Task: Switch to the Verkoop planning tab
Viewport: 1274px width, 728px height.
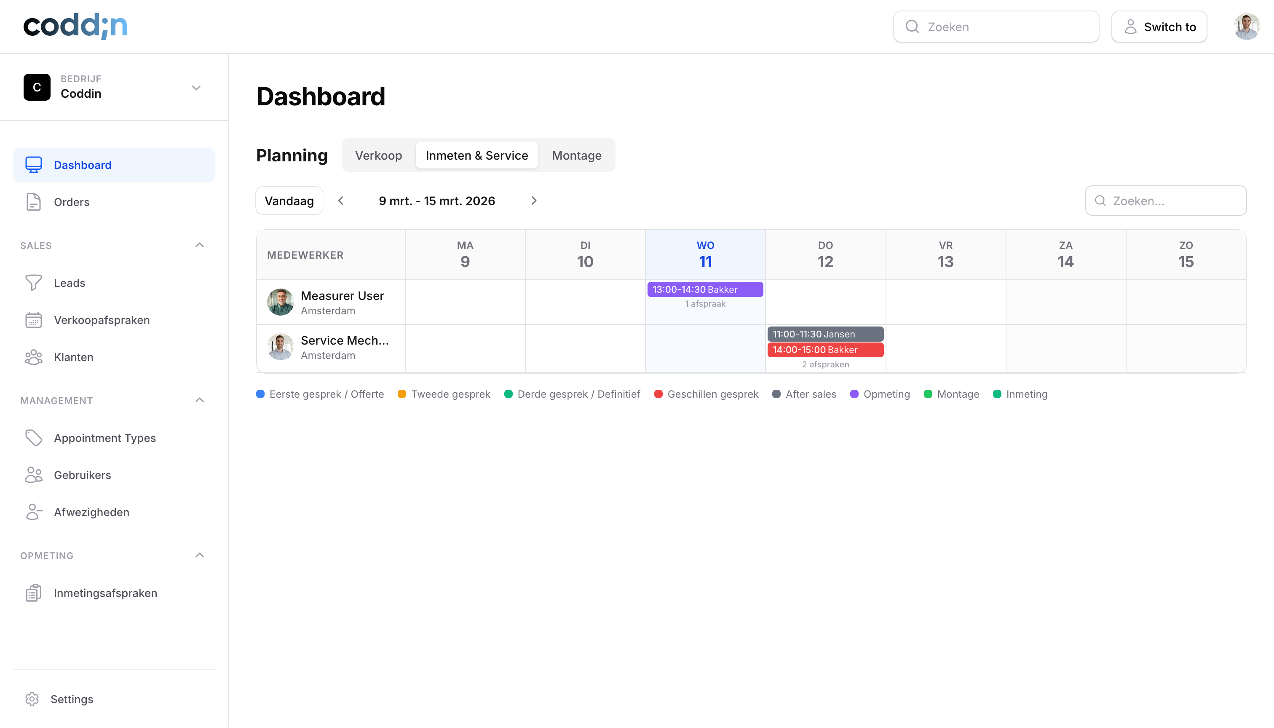Action: pos(378,155)
